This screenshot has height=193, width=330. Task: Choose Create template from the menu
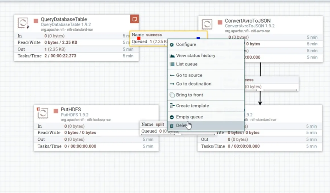(x=206, y=106)
